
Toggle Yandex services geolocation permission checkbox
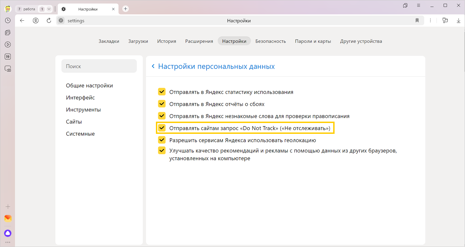pos(162,140)
